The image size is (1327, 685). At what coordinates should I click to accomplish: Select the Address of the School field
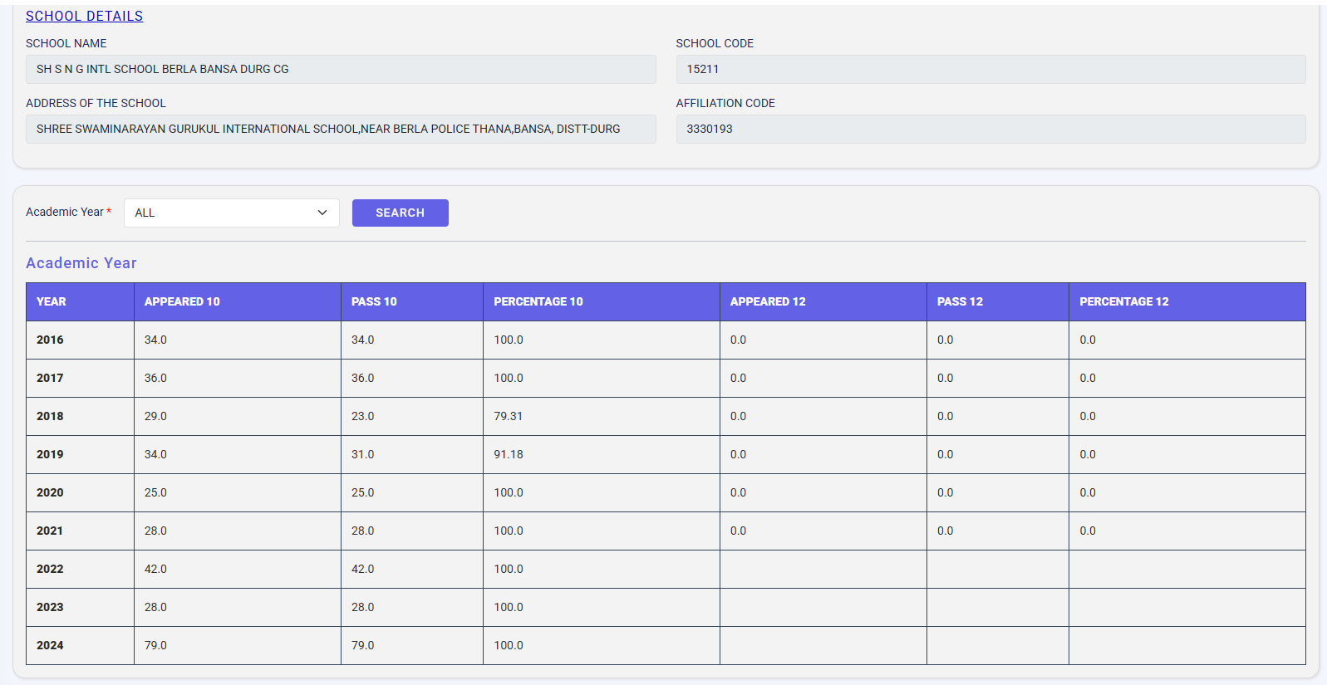click(341, 129)
